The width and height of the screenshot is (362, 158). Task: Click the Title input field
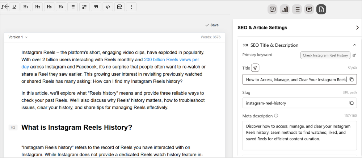tap(299, 79)
